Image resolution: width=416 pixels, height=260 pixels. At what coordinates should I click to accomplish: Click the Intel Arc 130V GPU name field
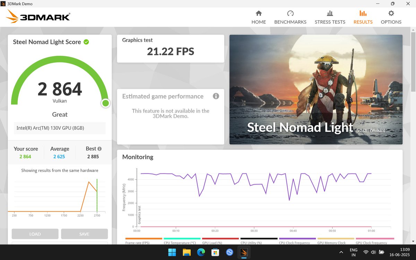coord(60,128)
